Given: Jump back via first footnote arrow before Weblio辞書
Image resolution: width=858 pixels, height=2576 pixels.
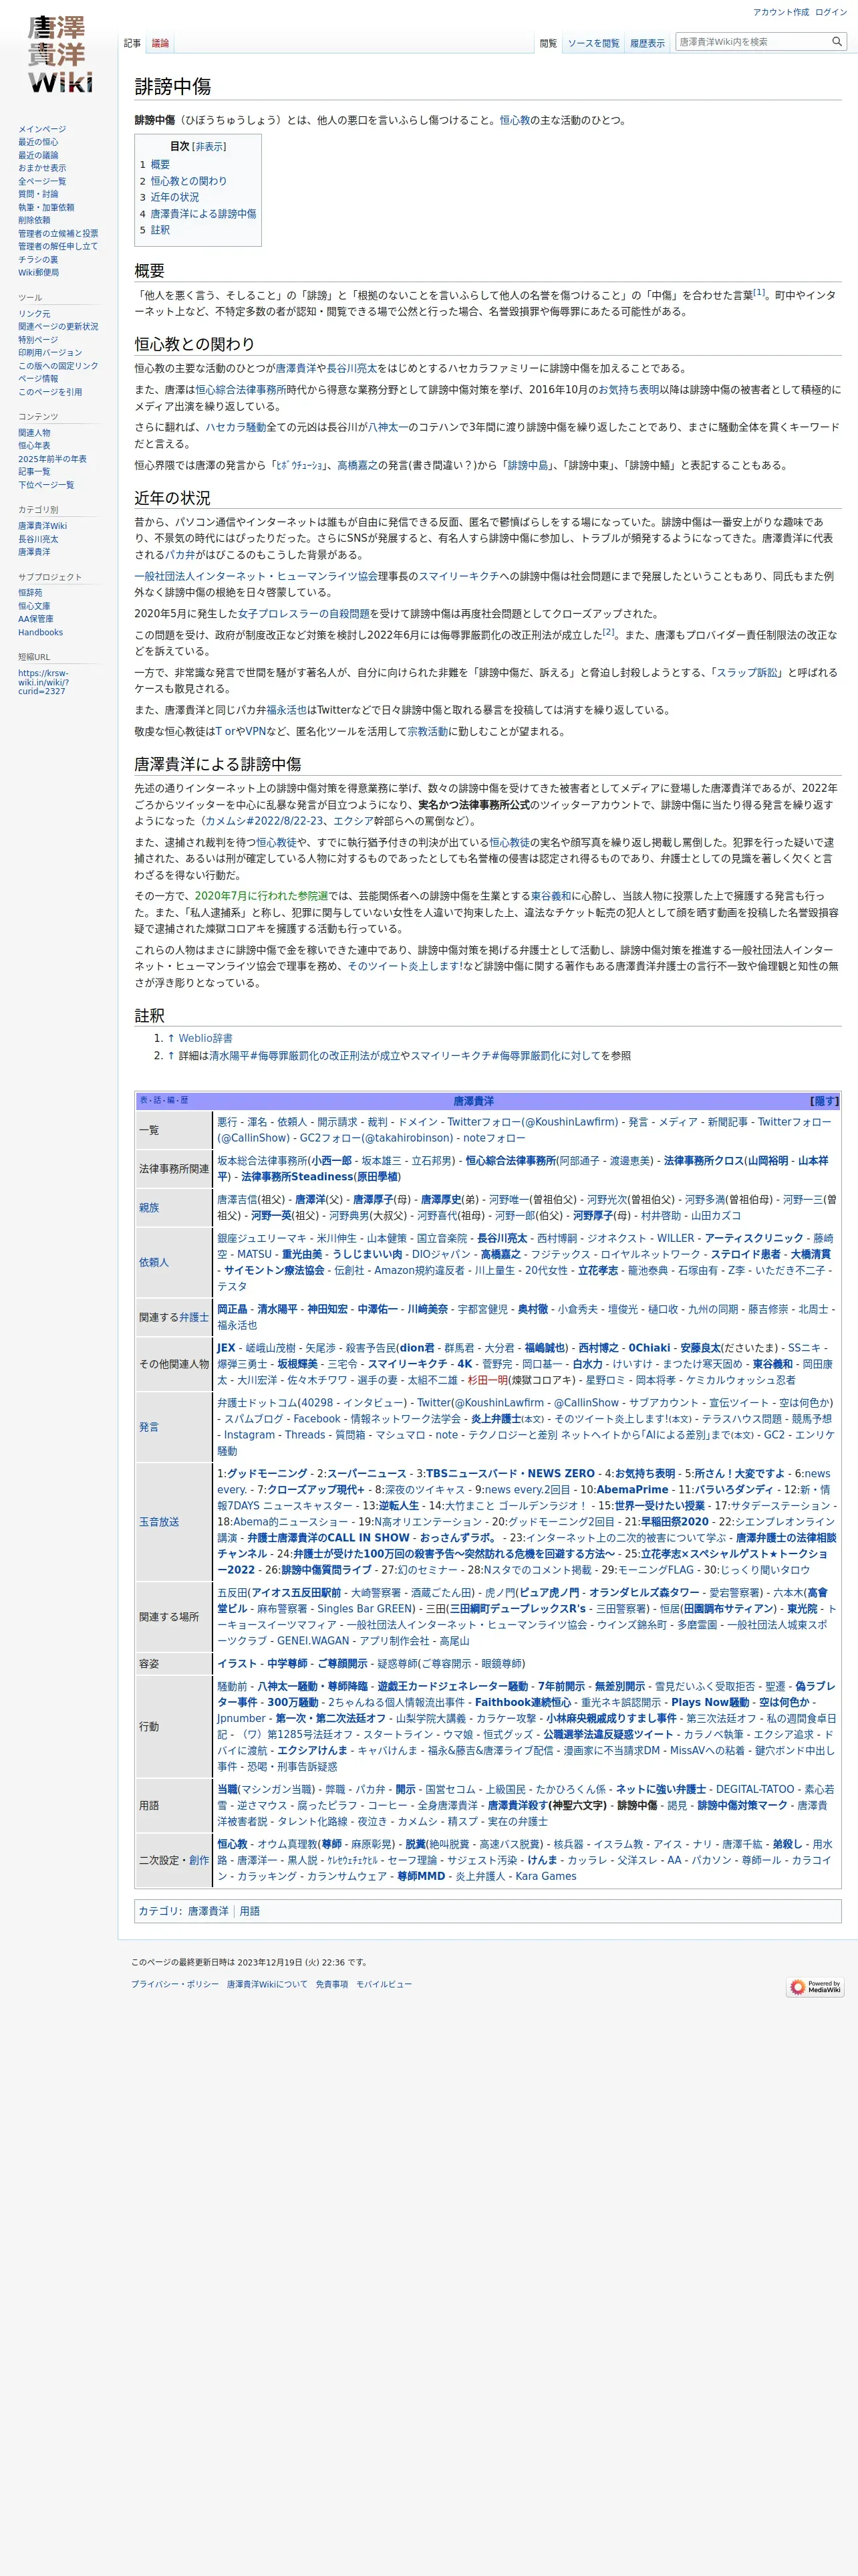Looking at the screenshot, I should [171, 1038].
